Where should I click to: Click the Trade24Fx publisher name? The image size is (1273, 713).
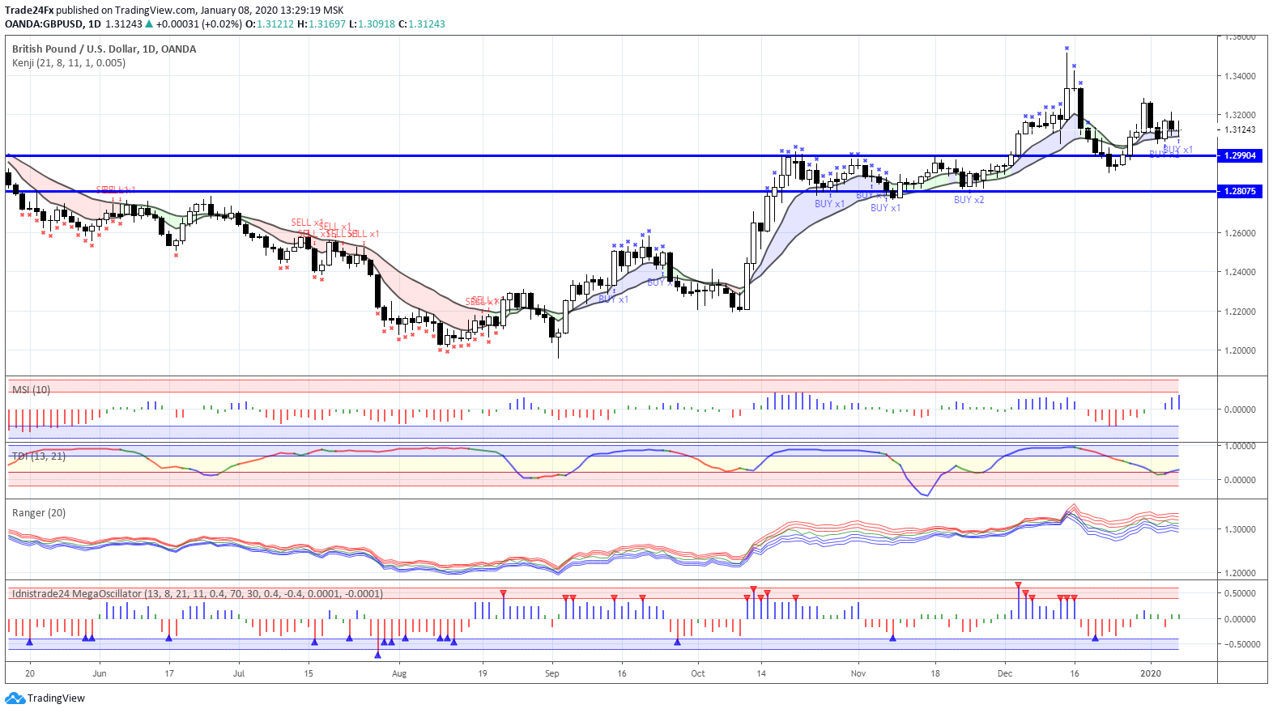pyautogui.click(x=29, y=11)
